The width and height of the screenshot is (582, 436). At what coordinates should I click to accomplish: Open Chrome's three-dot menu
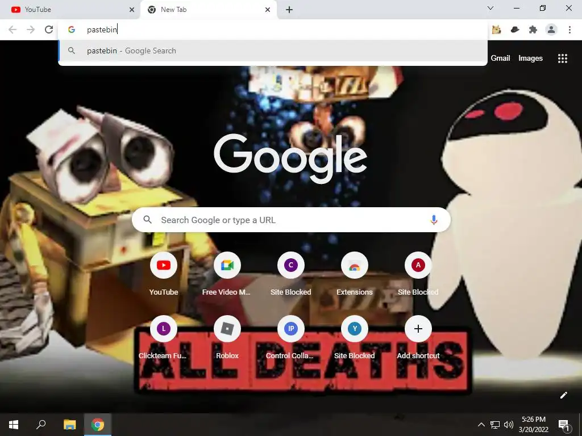tap(569, 30)
